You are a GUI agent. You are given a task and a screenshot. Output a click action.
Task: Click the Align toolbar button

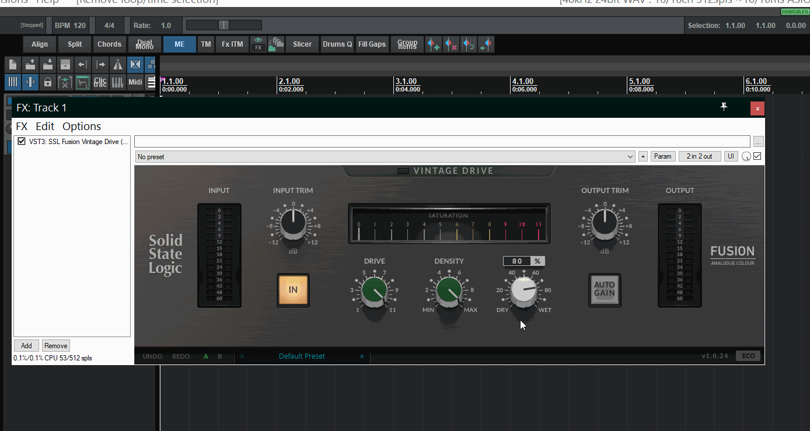tap(40, 44)
